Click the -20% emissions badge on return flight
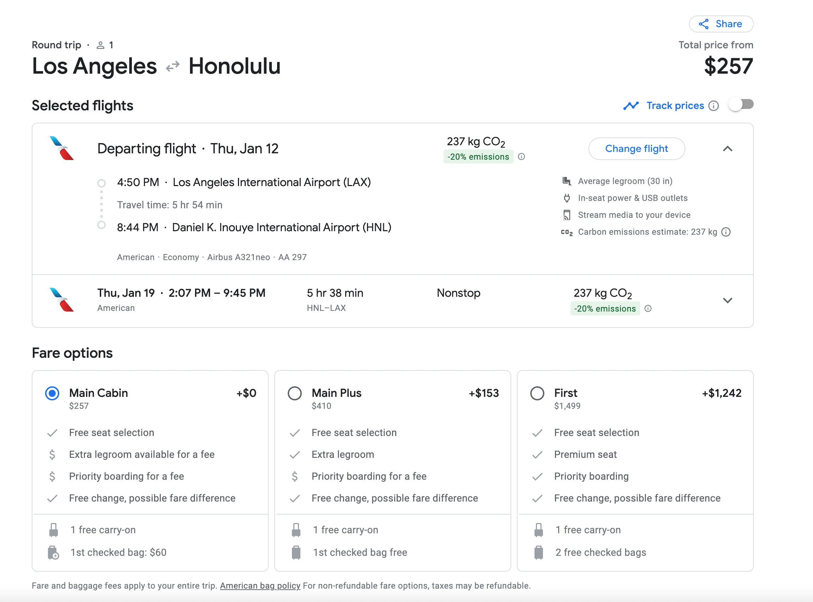The width and height of the screenshot is (813, 602). [x=605, y=309]
